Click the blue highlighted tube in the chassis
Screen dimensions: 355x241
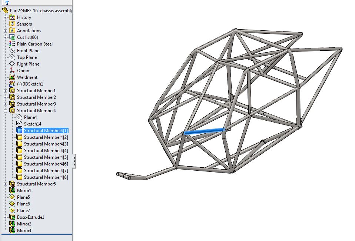[204, 131]
